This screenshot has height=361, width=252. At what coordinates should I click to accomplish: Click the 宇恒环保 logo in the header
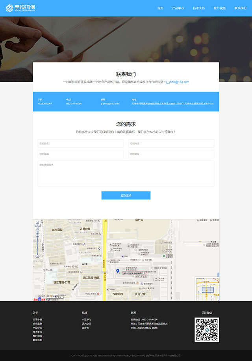click(x=20, y=8)
